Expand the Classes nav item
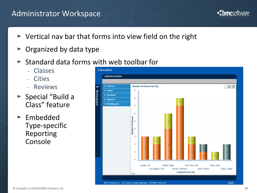Image resolution: width=257 pixels, height=193 pixels. point(116,86)
